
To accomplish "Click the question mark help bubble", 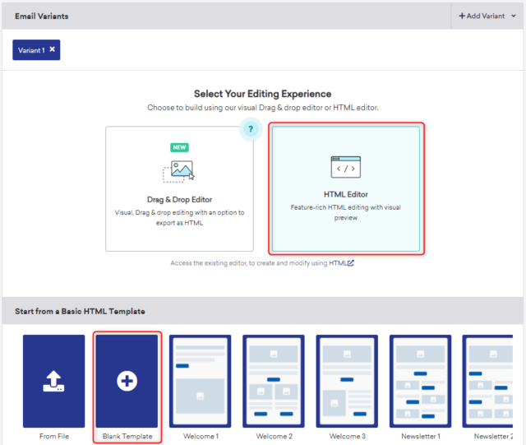I will 251,129.
